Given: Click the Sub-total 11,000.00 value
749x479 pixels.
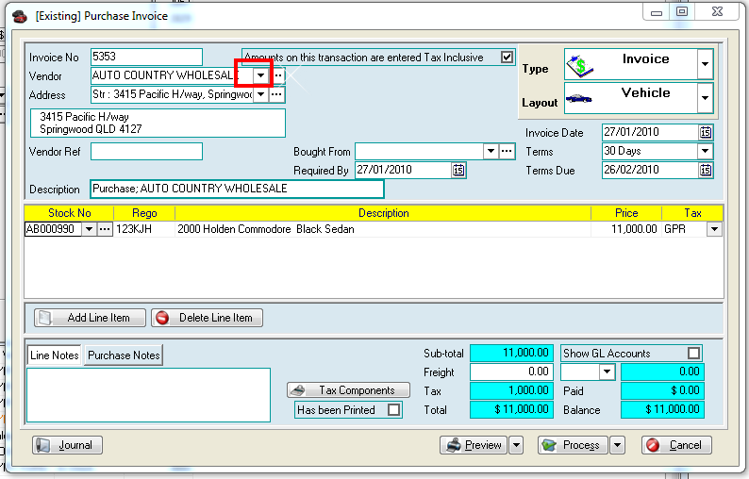Looking at the screenshot, I should click(511, 353).
